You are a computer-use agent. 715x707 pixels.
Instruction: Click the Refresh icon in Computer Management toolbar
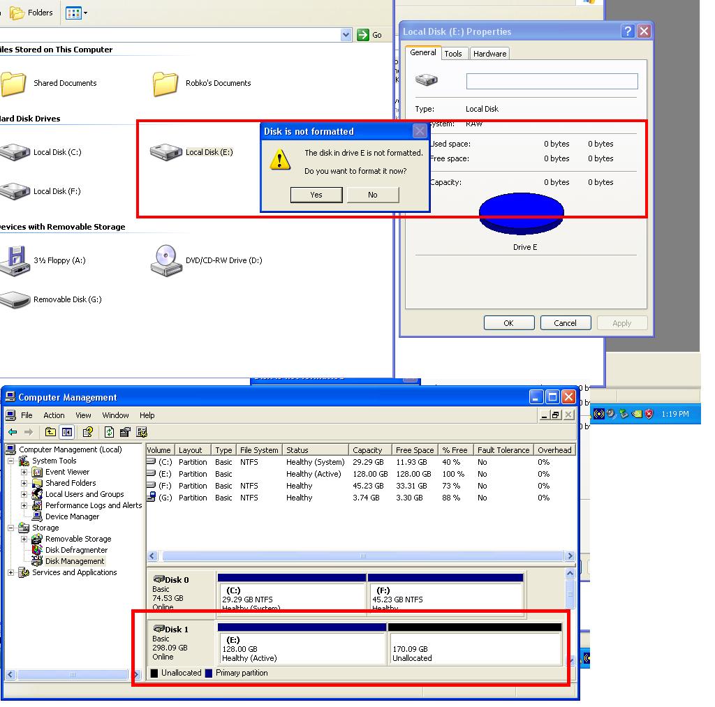(x=109, y=432)
